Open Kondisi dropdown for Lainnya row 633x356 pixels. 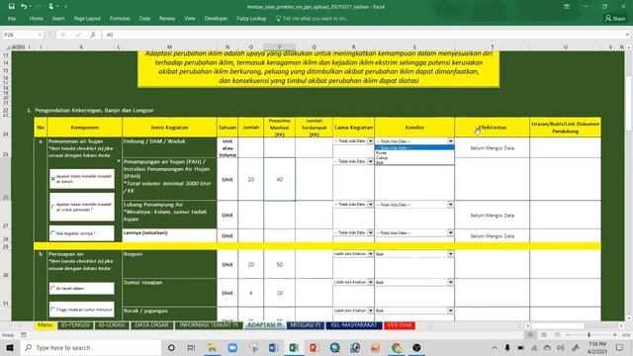tap(451, 233)
